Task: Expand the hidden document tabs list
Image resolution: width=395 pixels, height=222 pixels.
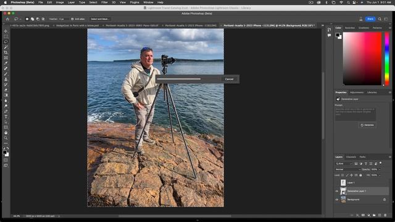Action: coord(322,25)
